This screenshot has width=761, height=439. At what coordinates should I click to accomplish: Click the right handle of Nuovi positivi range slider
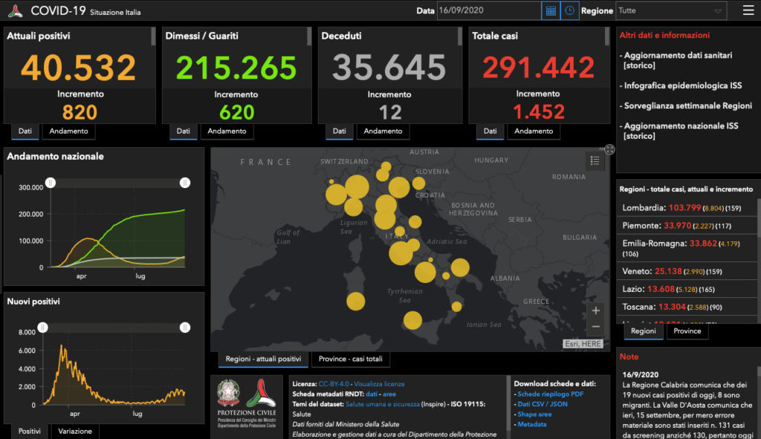pos(185,327)
